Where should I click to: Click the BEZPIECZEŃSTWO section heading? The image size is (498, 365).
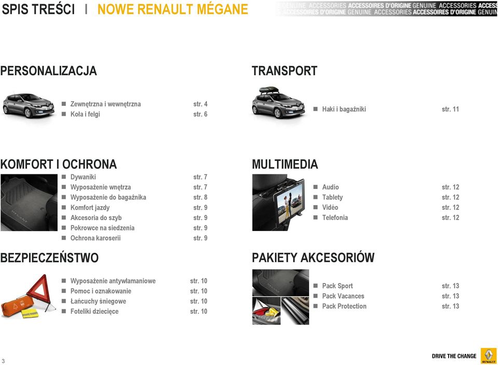(50, 258)
